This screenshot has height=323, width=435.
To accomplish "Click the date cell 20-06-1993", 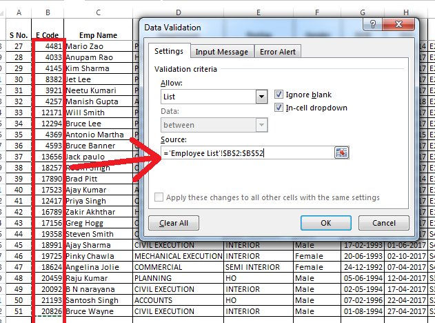I will 363,256.
